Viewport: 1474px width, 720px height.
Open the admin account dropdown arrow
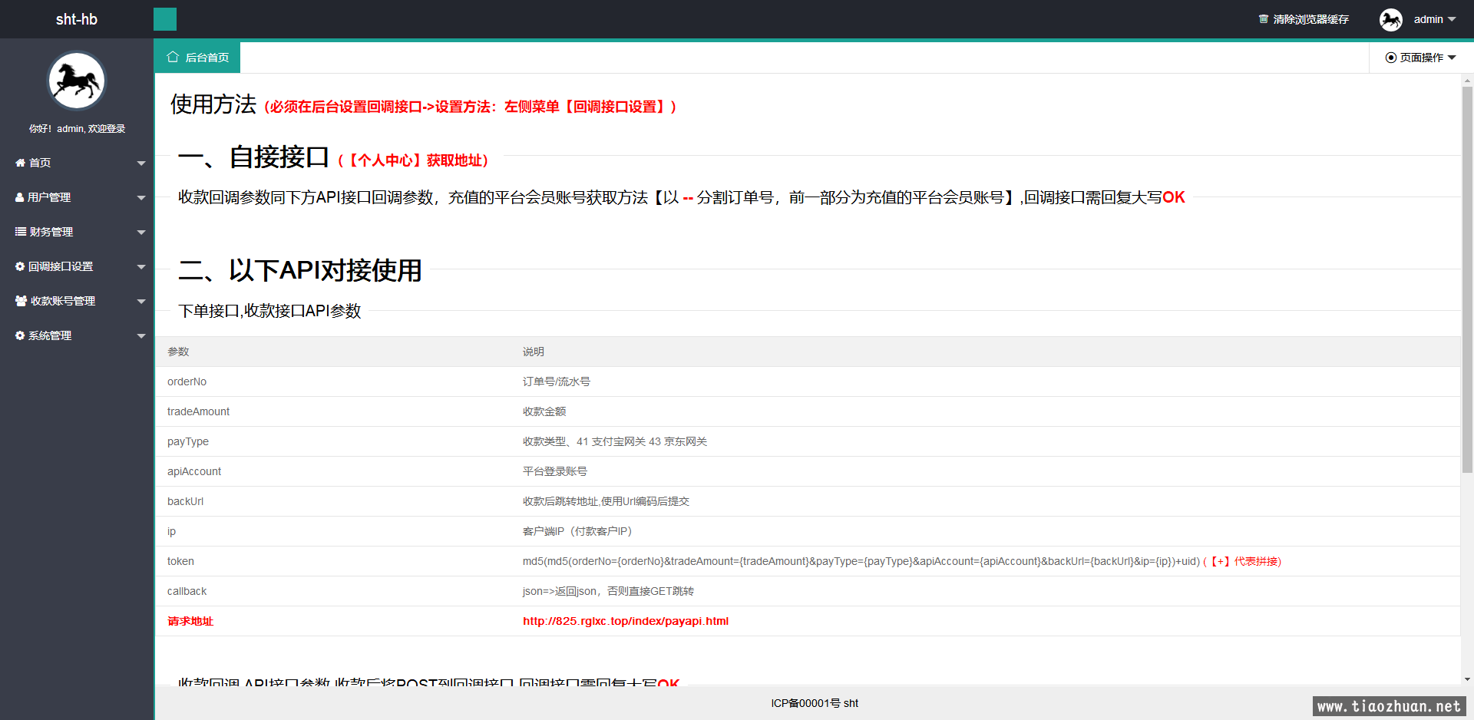click(1452, 19)
